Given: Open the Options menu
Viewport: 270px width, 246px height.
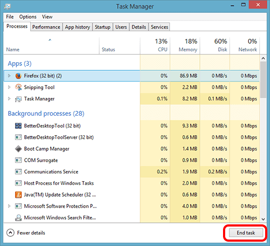Looking at the screenshot, I should [x=28, y=17].
